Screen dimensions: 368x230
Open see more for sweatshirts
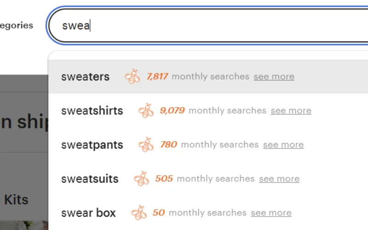(291, 111)
